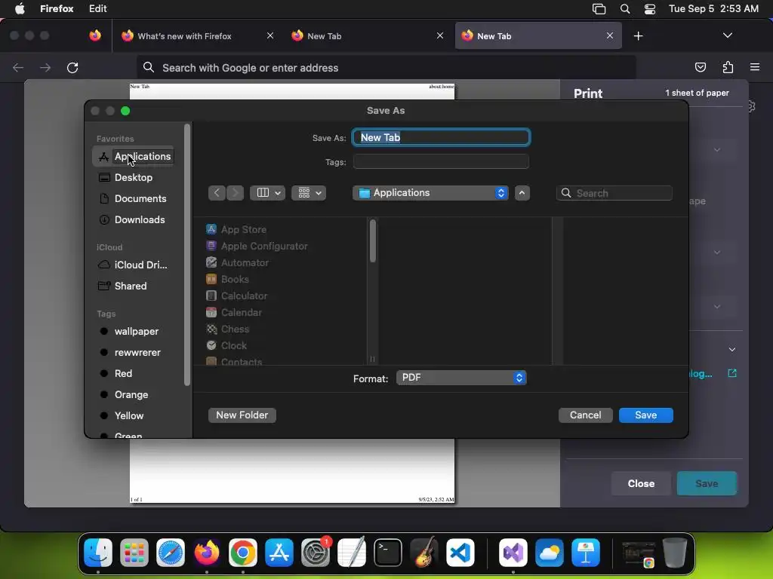Viewport: 773px width, 579px height.
Task: Open Safari in the dock
Action: point(171,553)
